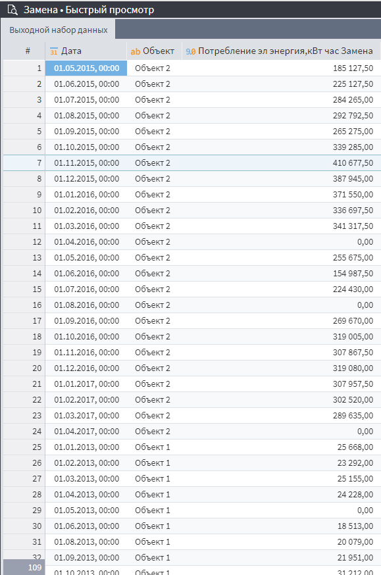This screenshot has height=575, width=381.
Task: Select the 0,00 value in row 12
Action: pos(365,241)
